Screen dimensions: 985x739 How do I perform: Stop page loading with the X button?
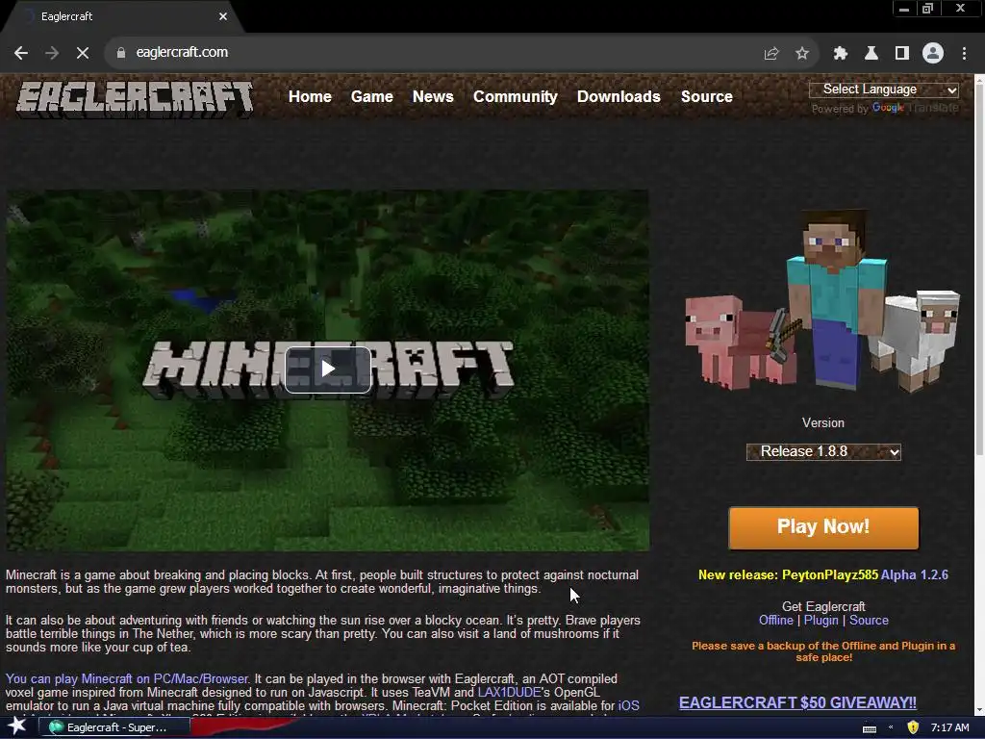pyautogui.click(x=83, y=54)
